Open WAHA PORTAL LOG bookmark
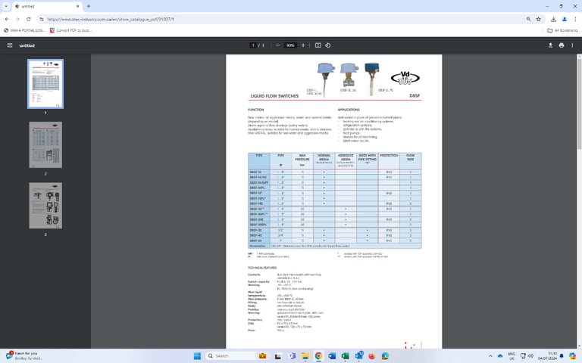Screen dimensions: 582x363 point(24,30)
